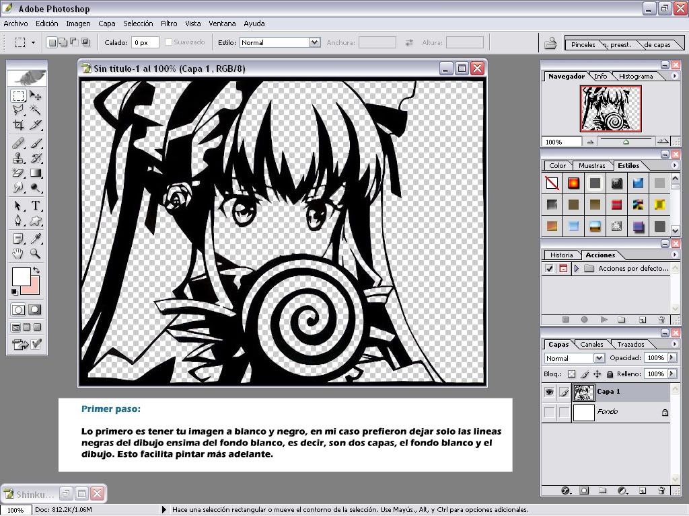Viewport: 689px width, 516px height.
Task: Expand the Acciones por defecto set
Action: click(x=577, y=268)
